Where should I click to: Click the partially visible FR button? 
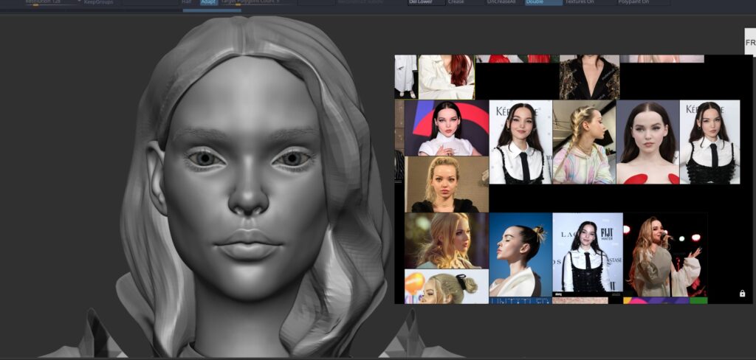coord(750,42)
